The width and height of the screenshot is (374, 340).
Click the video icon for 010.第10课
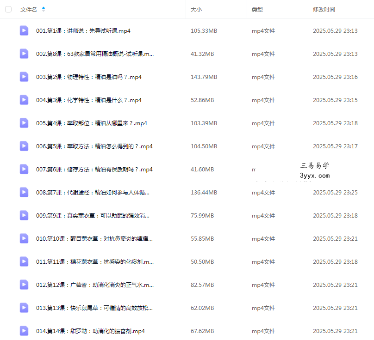point(24,238)
